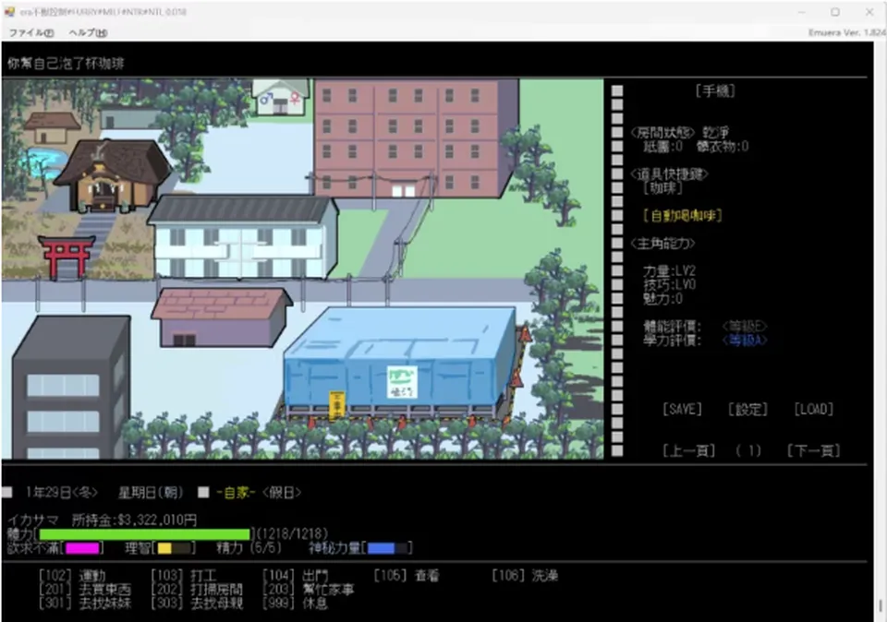
Task: Open the ヘルプ menu
Action: tap(88, 33)
